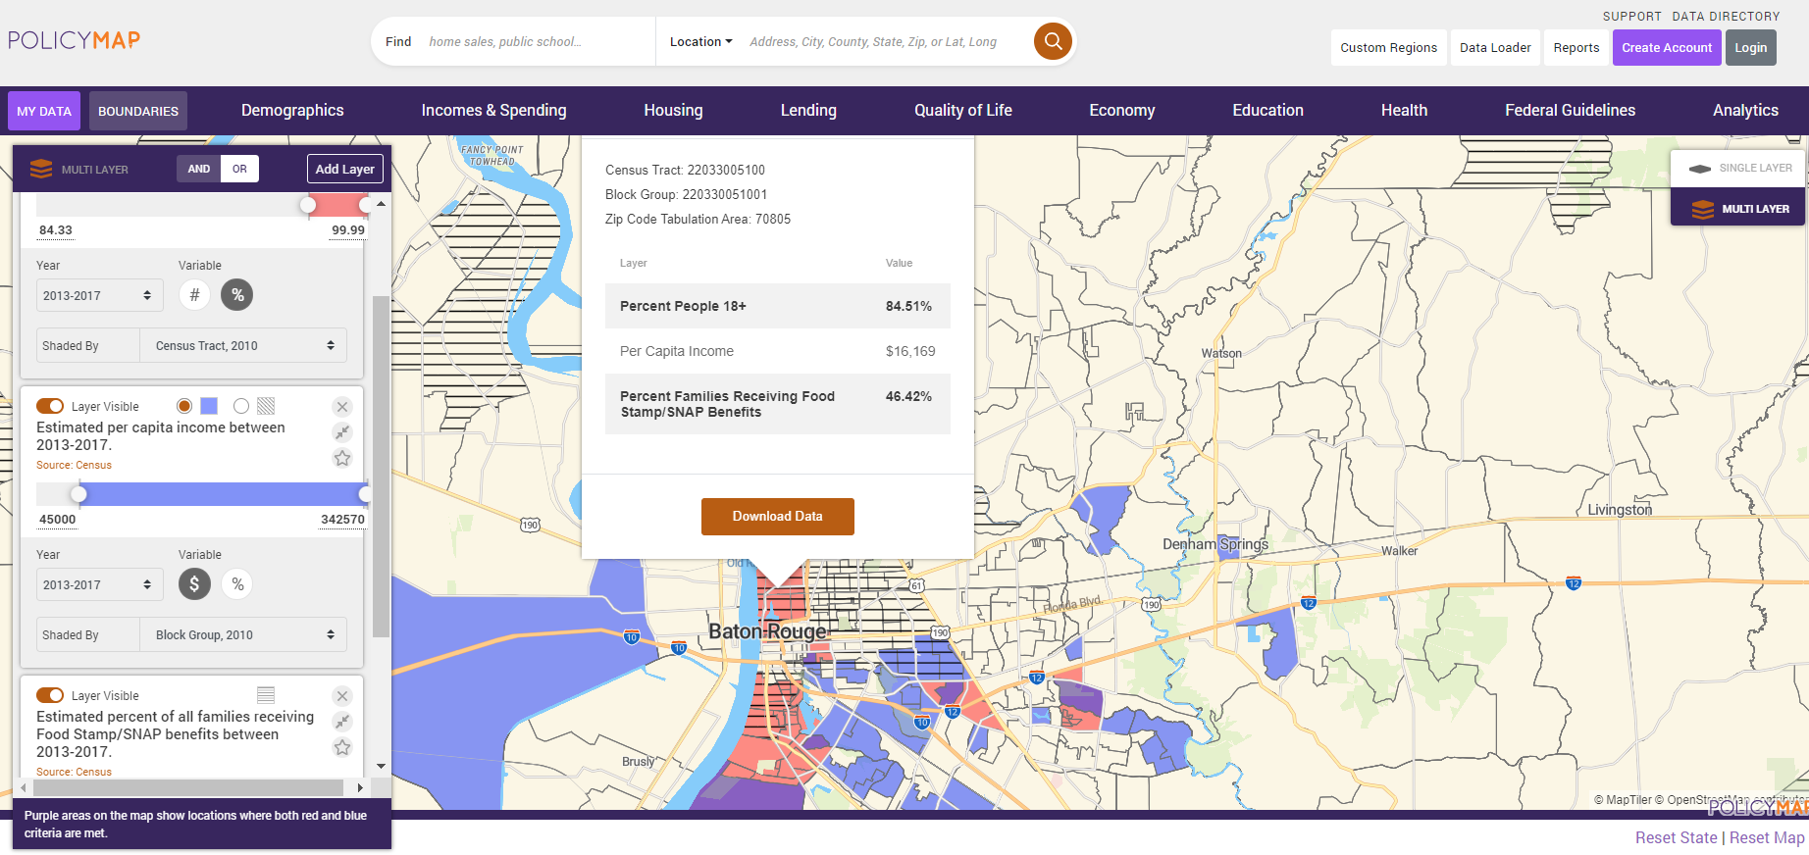Open the Lending menu
The width and height of the screenshot is (1809, 855).
(808, 111)
